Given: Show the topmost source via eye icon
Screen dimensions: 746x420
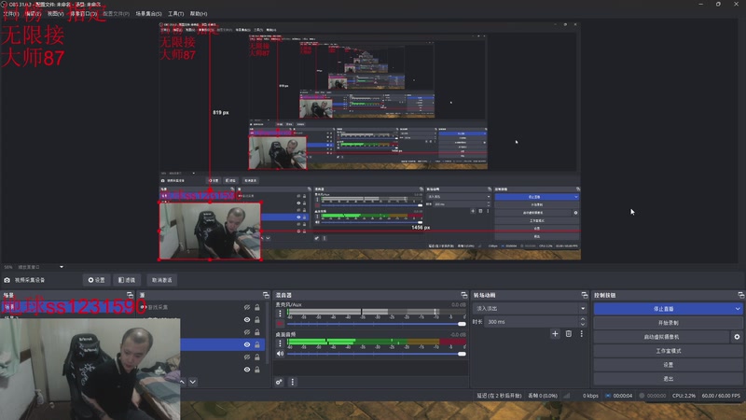Looking at the screenshot, I should click(x=247, y=308).
